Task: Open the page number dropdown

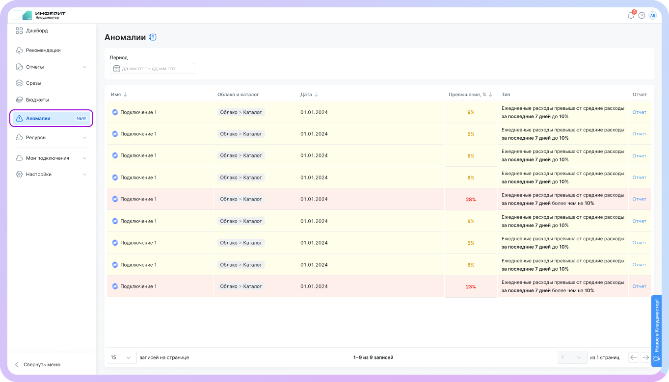Action: pos(572,357)
